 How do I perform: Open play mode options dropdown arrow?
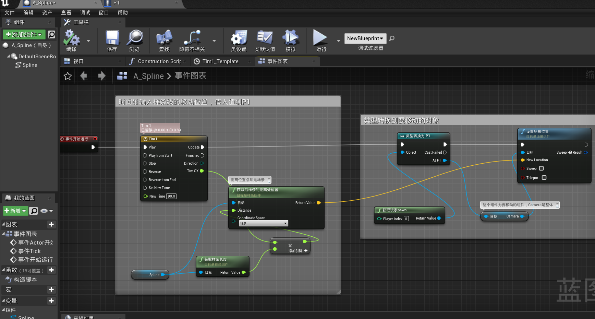point(339,41)
